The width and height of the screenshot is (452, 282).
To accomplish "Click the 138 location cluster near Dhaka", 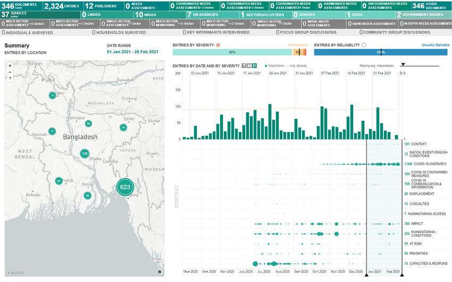I will (85, 153).
